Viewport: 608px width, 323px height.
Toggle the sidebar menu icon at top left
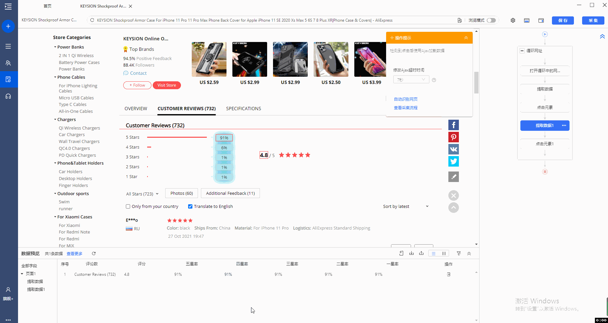(x=8, y=7)
